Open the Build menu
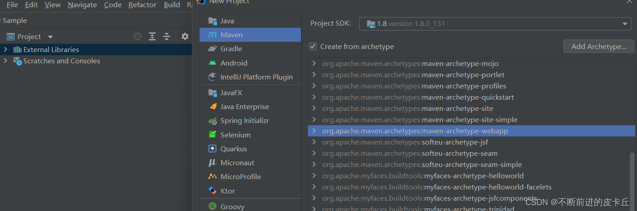This screenshot has width=637, height=211. 172,5
